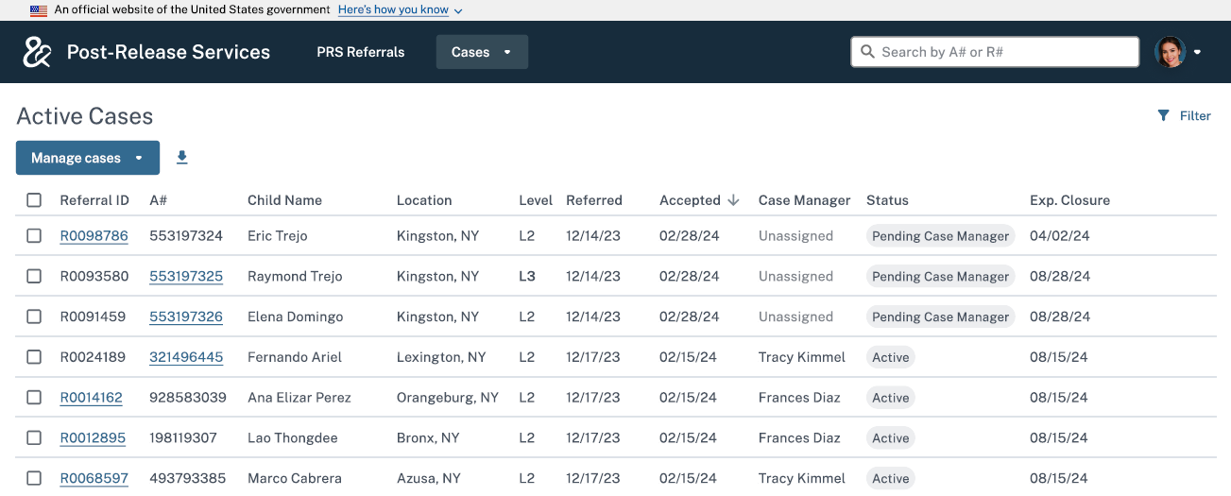Click the Search by A# or R# field
1231x496 pixels.
[x=1004, y=52]
